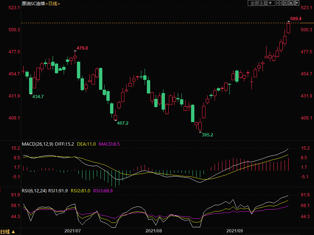The image size is (314, 235).
Task: Select the 2021/08 date on time axis
Action: (x=154, y=231)
